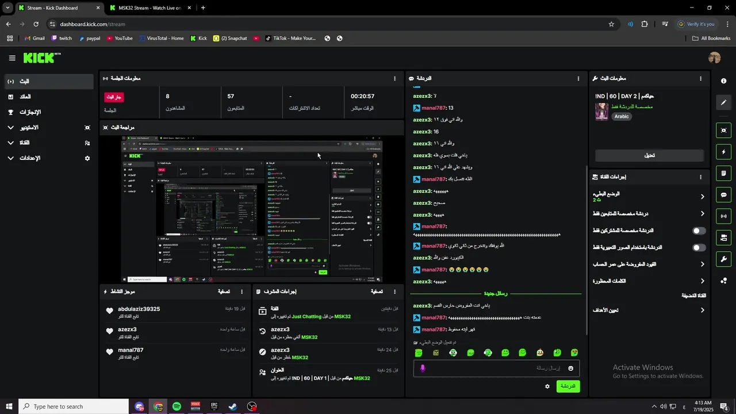
Task: Open Spotify from the taskbar
Action: pyautogui.click(x=177, y=407)
